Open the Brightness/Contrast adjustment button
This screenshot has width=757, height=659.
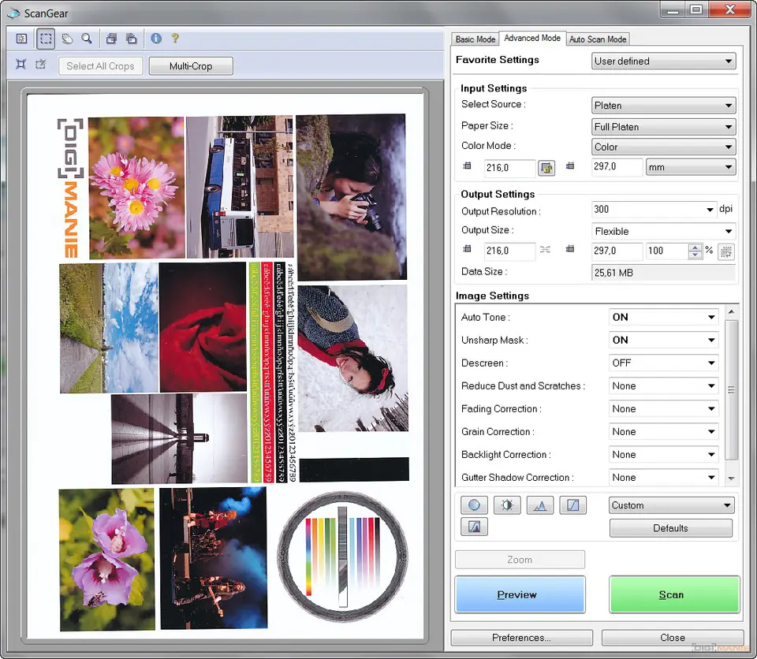pyautogui.click(x=507, y=505)
